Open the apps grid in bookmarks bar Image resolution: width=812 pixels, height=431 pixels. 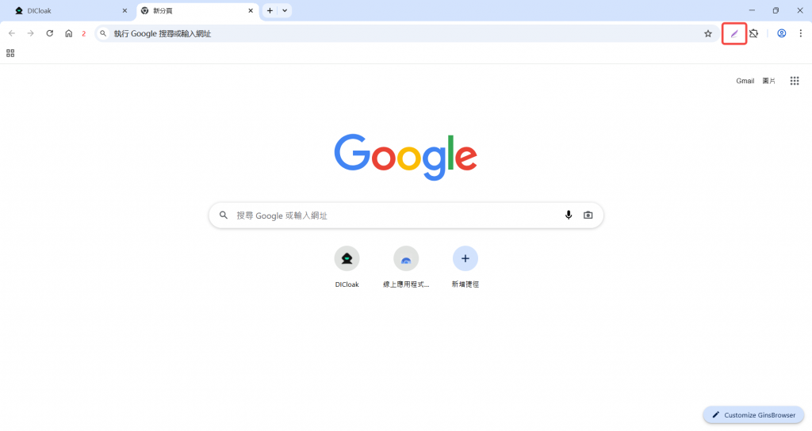(10, 53)
